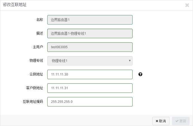Edit the 客户侧地址 field 11.11.11.31
This screenshot has width=193, height=126.
(90, 88)
